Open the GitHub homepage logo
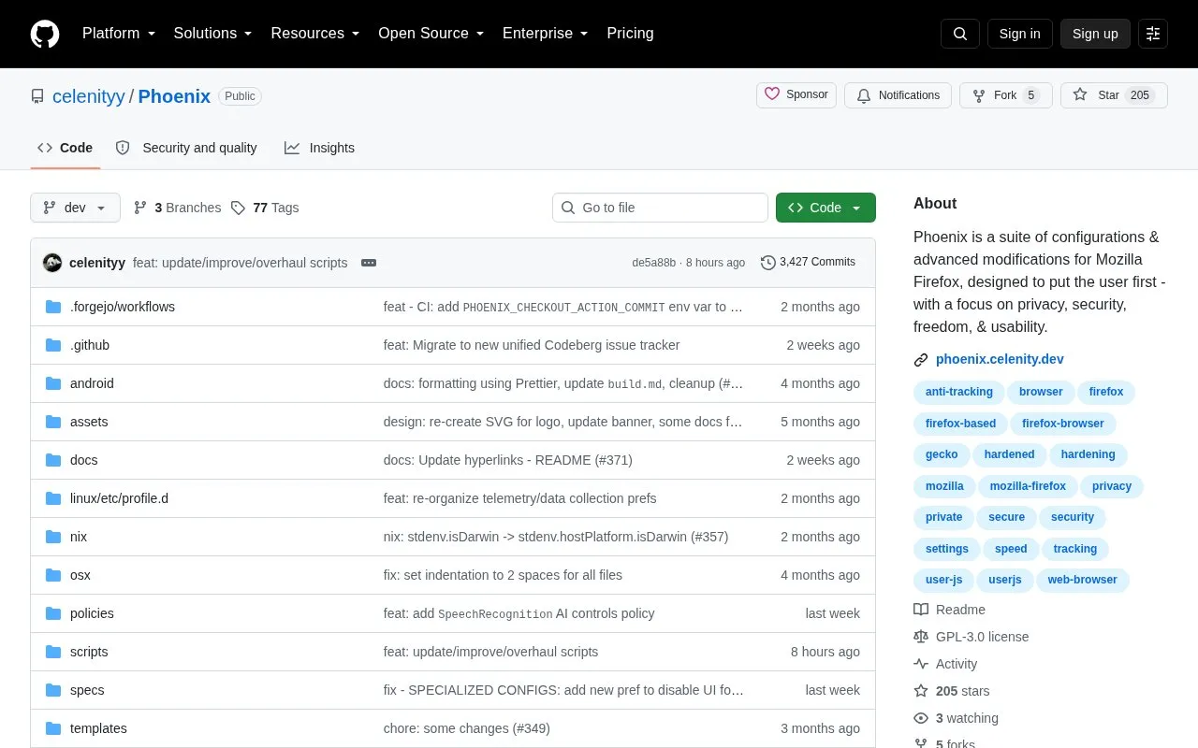Screen dimensions: 1198x748 (x=45, y=34)
